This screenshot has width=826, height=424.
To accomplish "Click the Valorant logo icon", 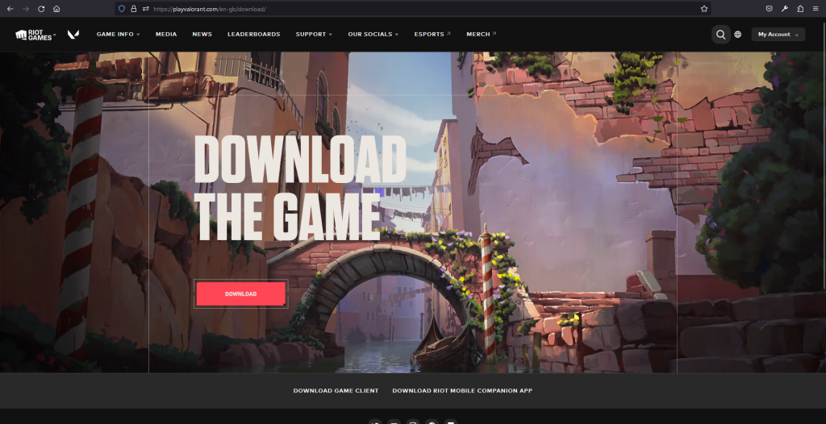I will (x=73, y=35).
